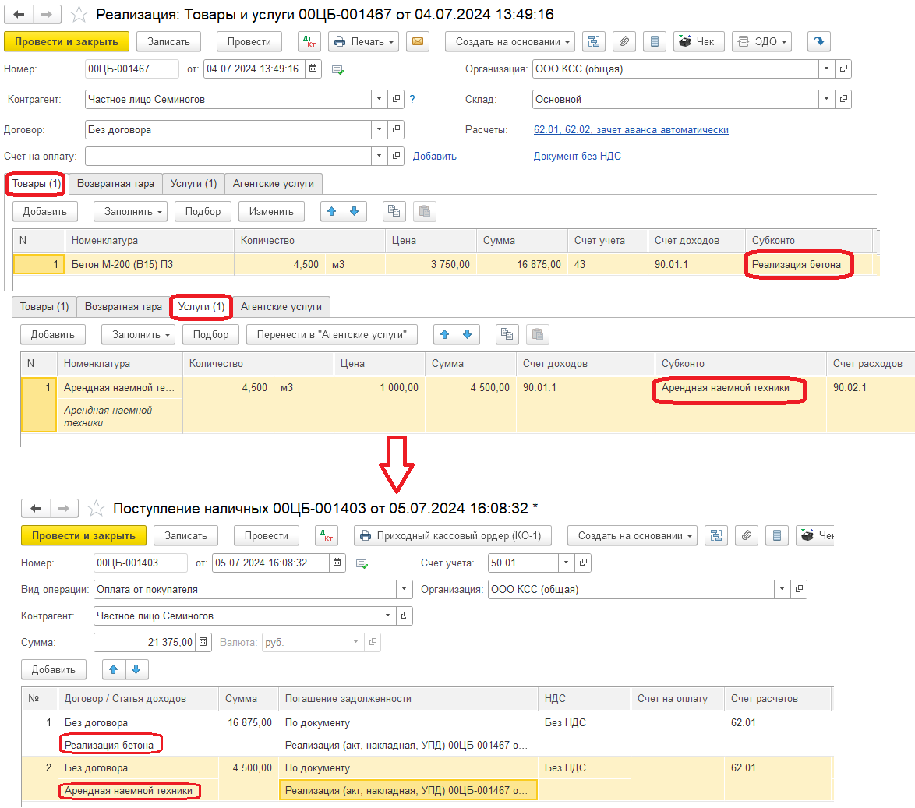Open the Документ без НДС link
Viewport: 915px width, 808px height.
[577, 157]
